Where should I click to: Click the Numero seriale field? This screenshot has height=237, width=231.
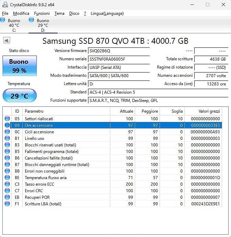click(119, 59)
